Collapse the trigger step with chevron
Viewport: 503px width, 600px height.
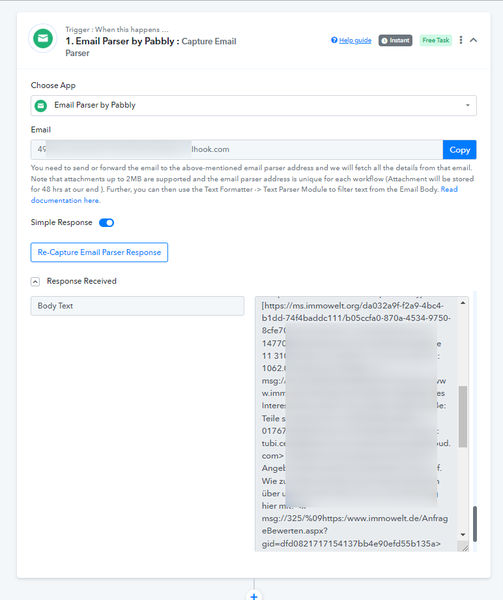[x=473, y=40]
